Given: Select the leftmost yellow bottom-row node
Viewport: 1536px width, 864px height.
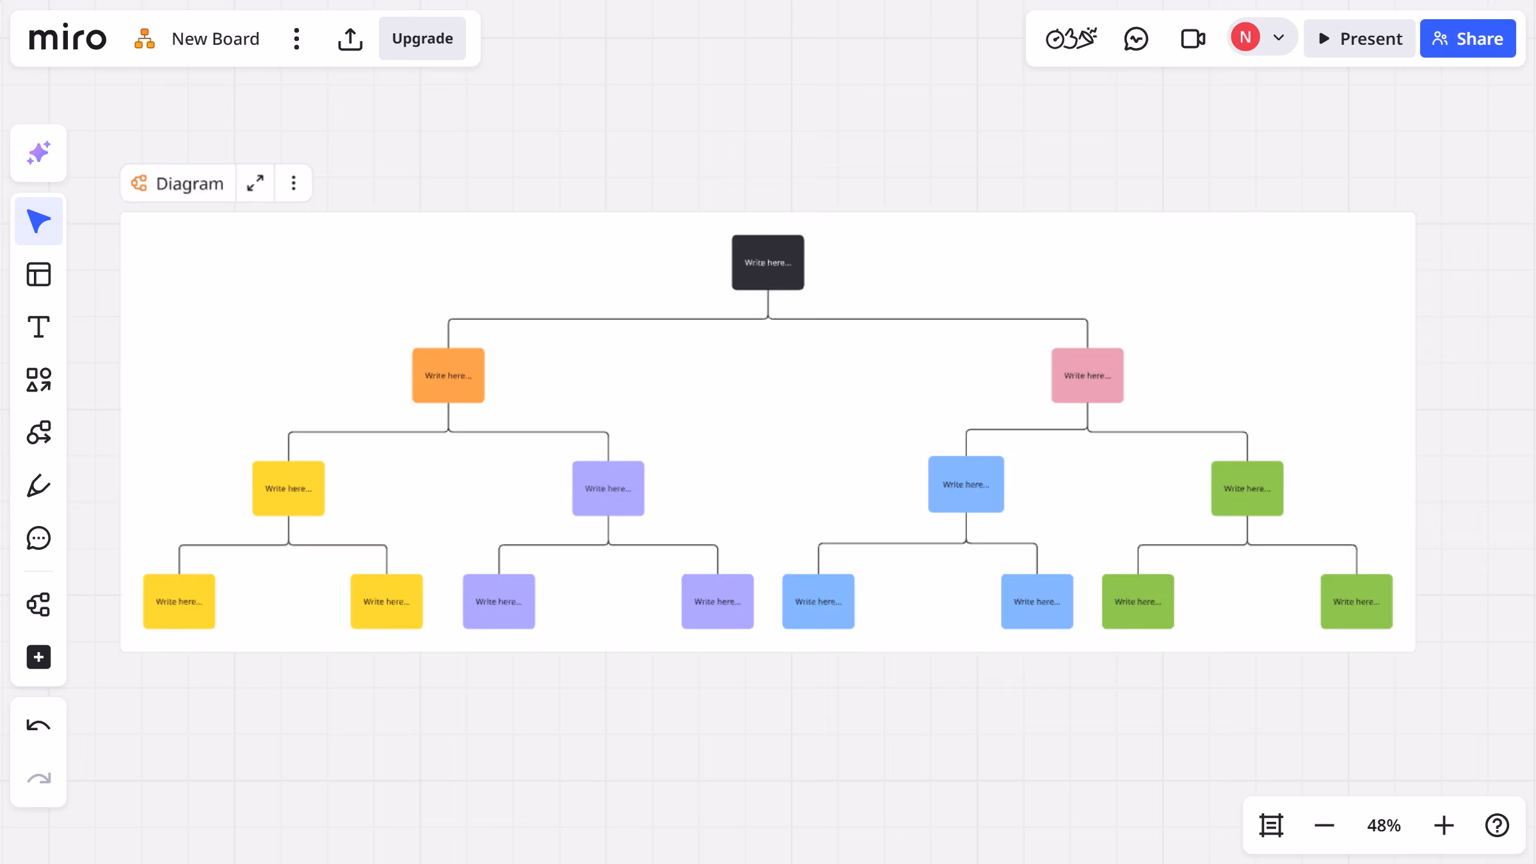Looking at the screenshot, I should pos(179,602).
